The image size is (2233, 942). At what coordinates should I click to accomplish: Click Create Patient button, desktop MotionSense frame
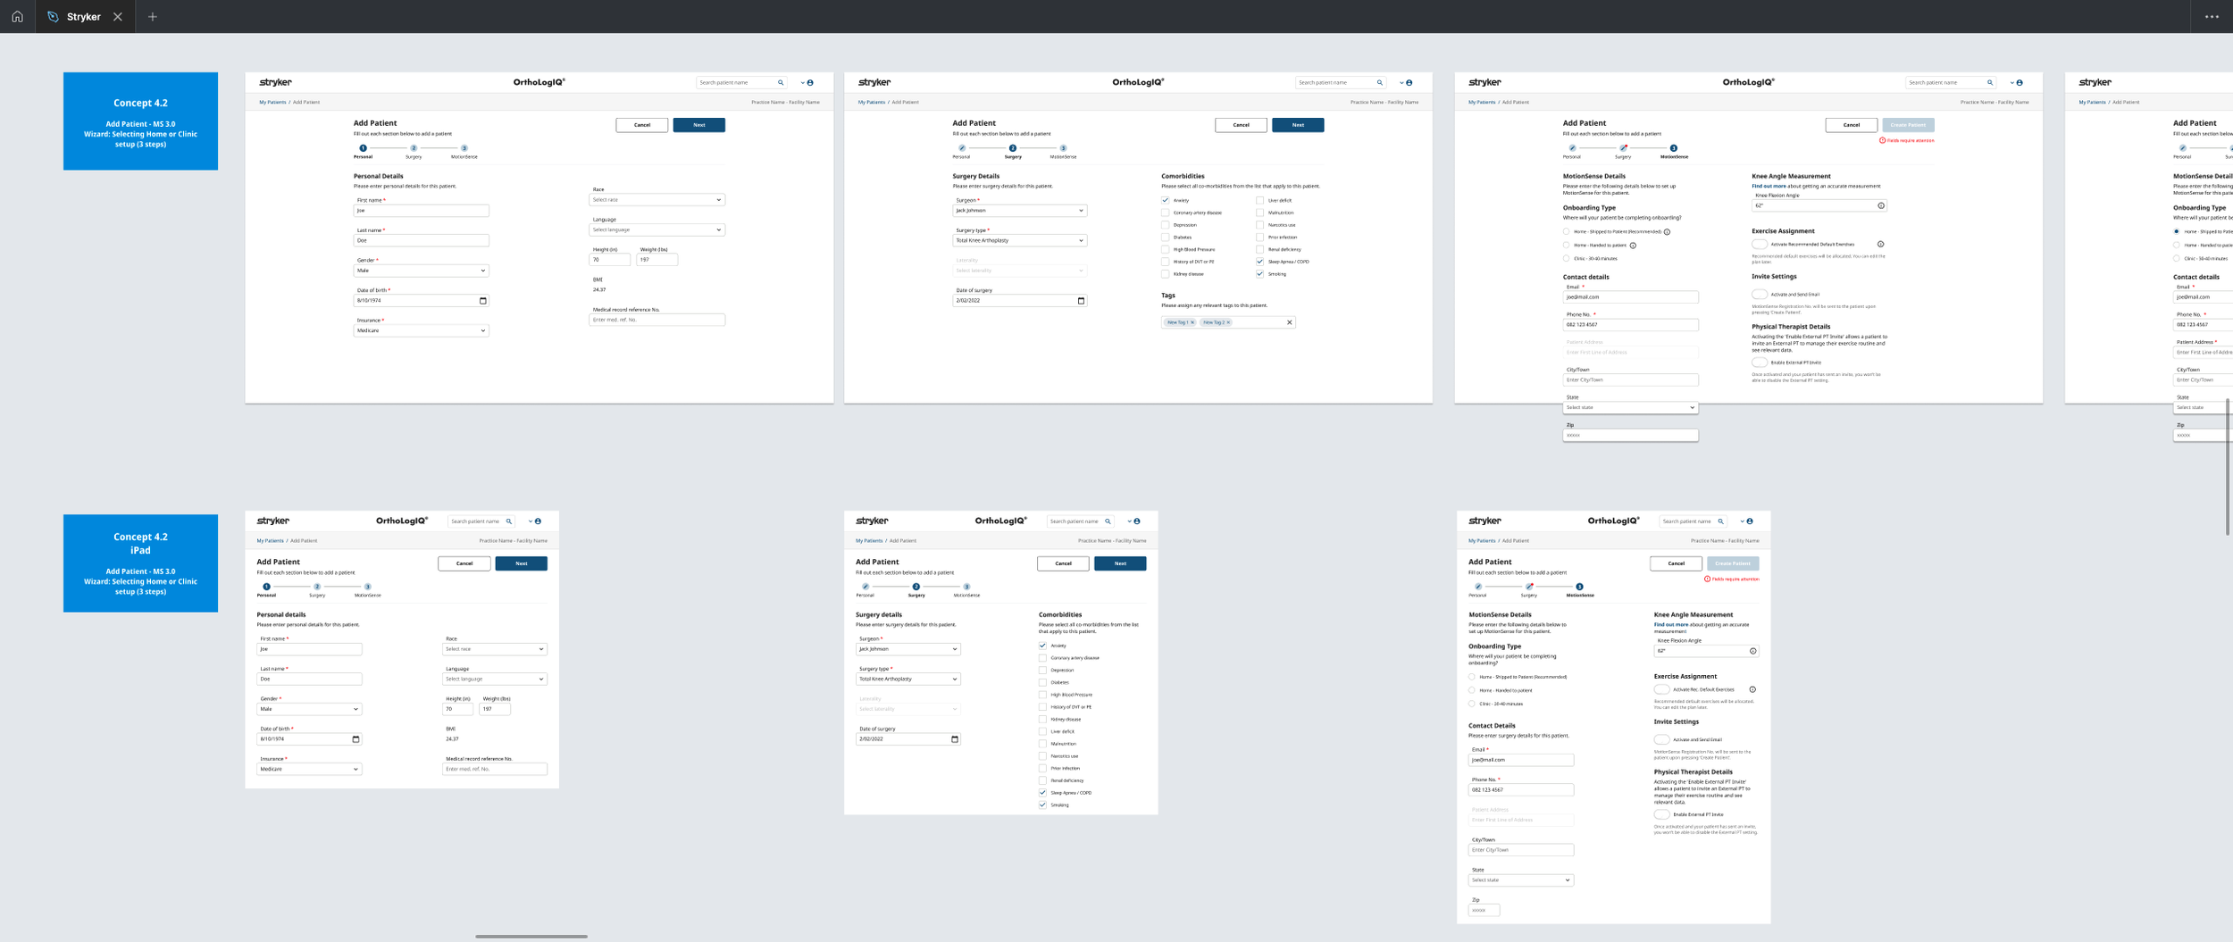[x=1908, y=125]
